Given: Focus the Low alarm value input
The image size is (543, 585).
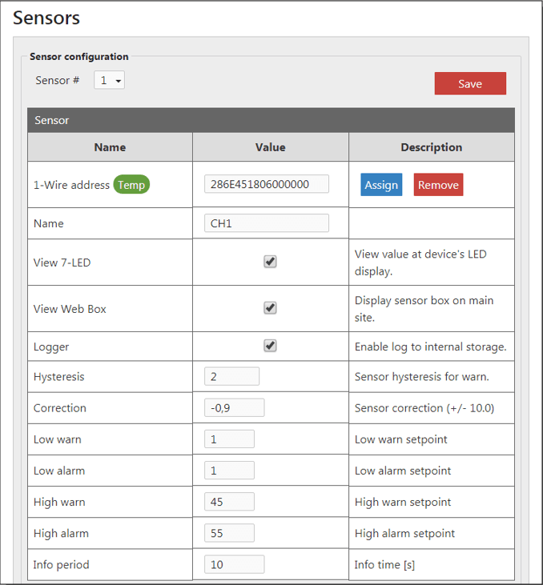Looking at the screenshot, I should pos(230,471).
